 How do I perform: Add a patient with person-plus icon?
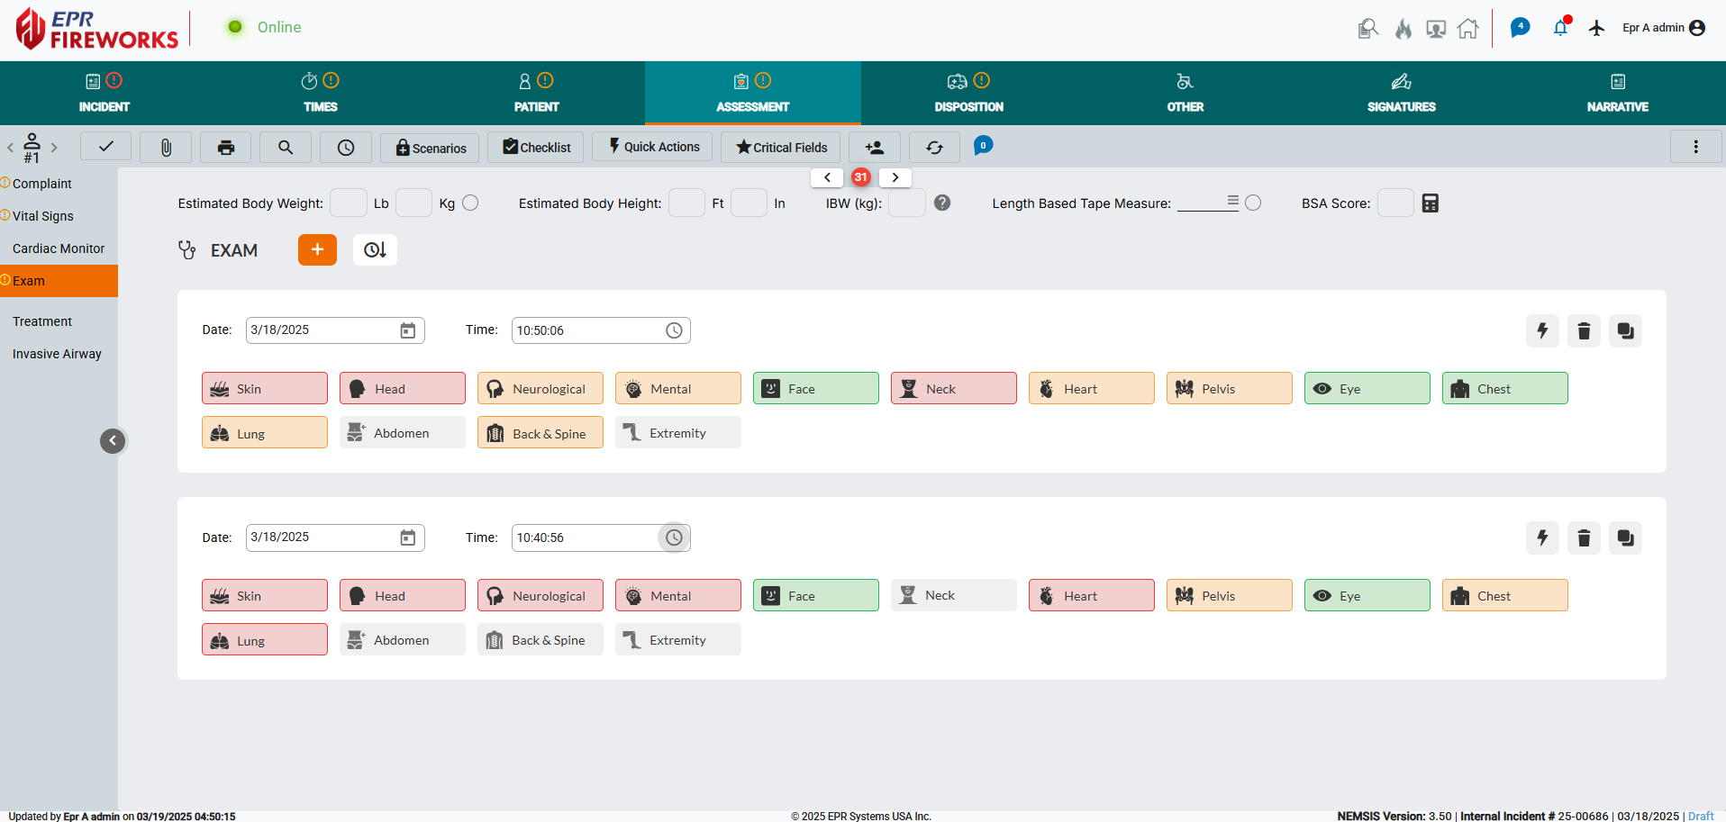point(874,147)
